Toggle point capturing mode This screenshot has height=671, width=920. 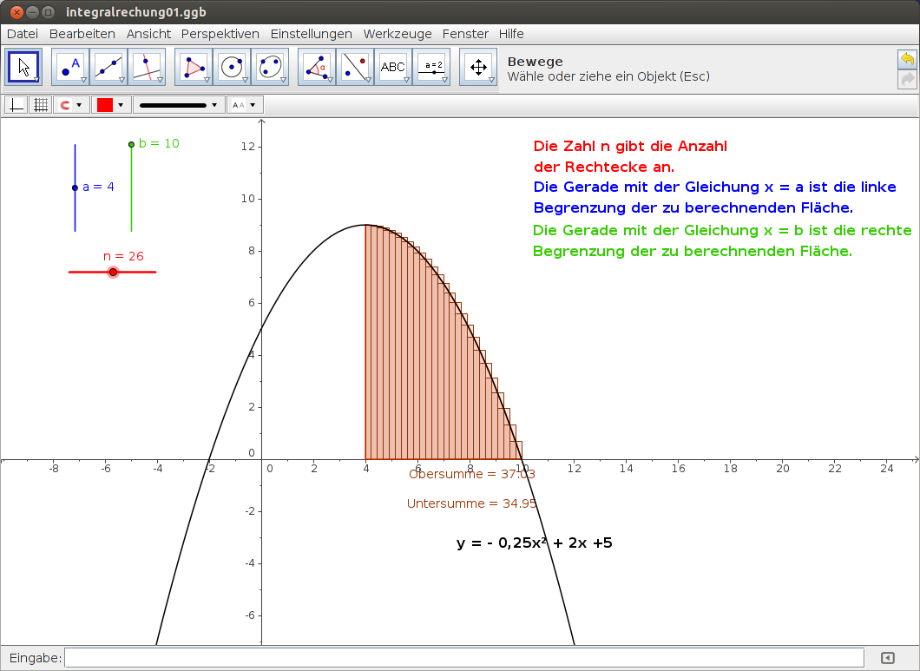tap(65, 104)
